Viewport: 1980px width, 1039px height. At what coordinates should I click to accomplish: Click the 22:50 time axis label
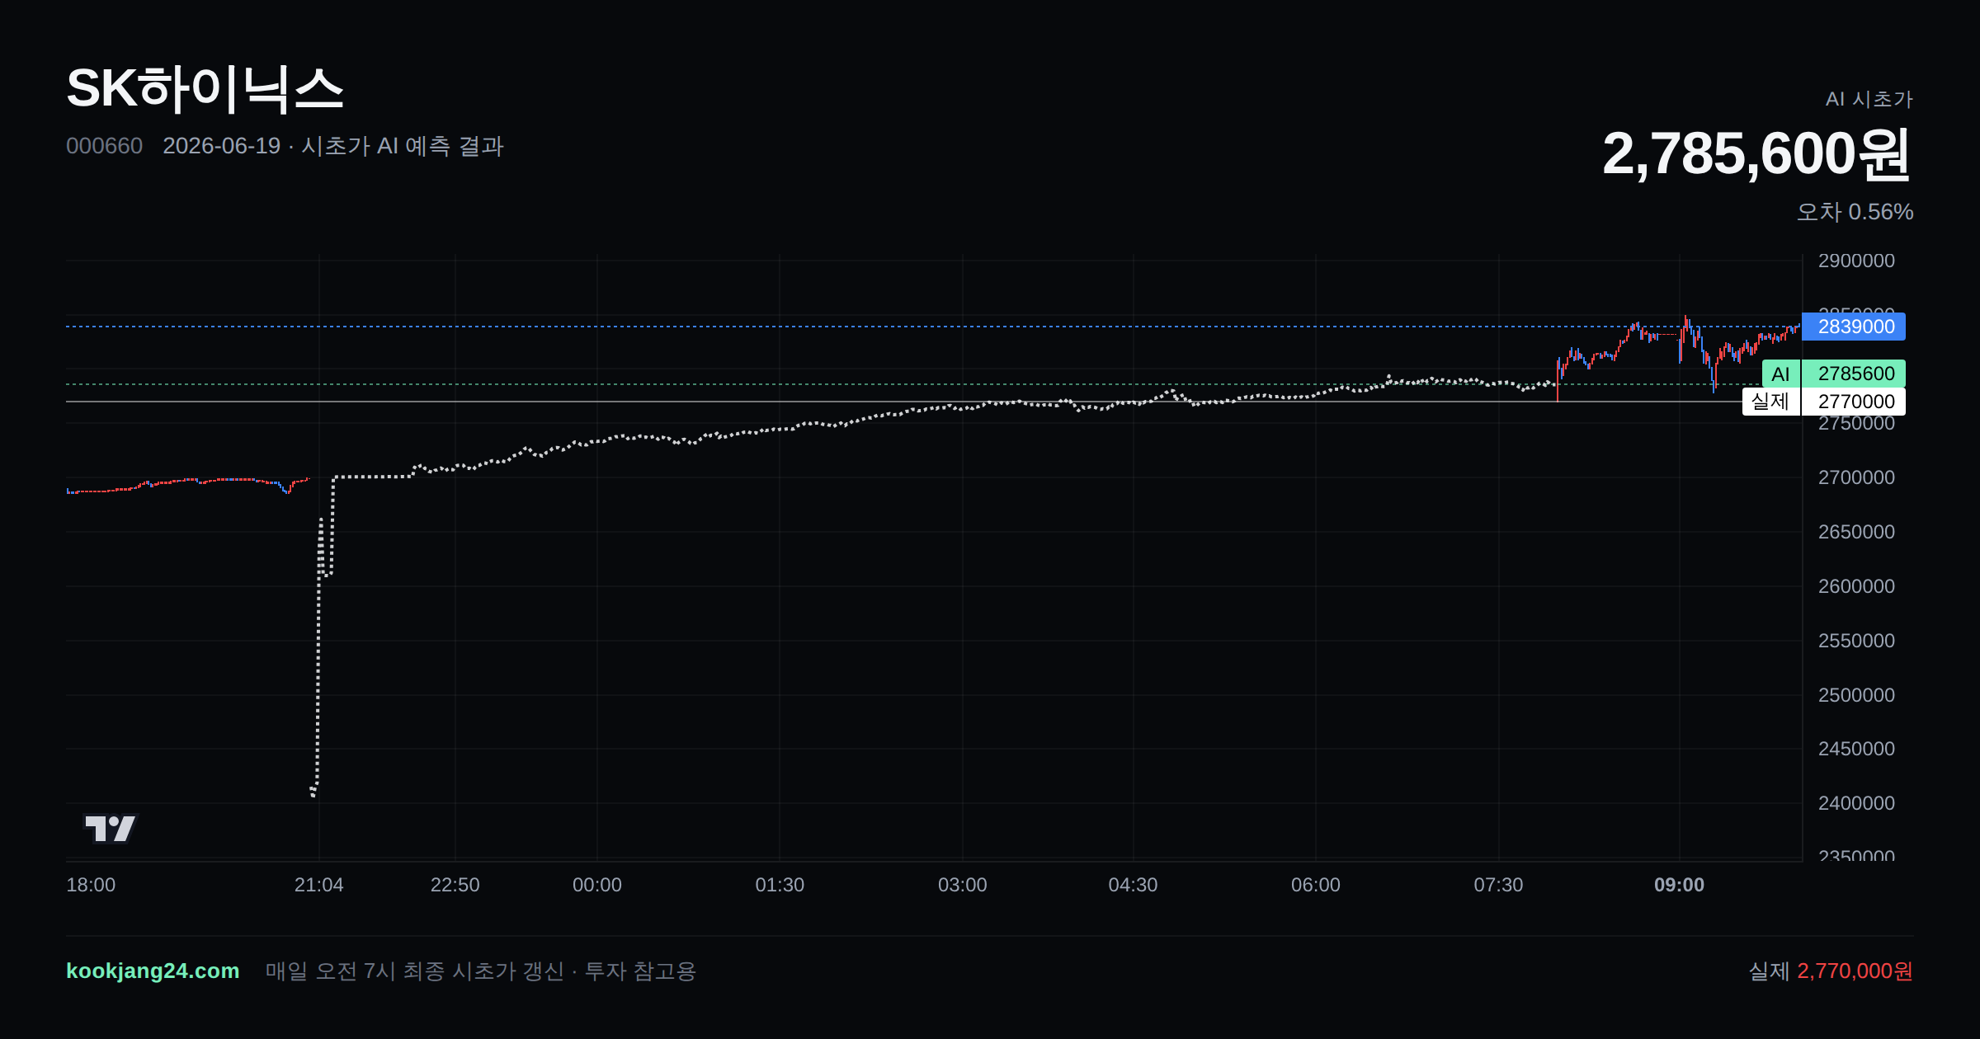(x=455, y=885)
